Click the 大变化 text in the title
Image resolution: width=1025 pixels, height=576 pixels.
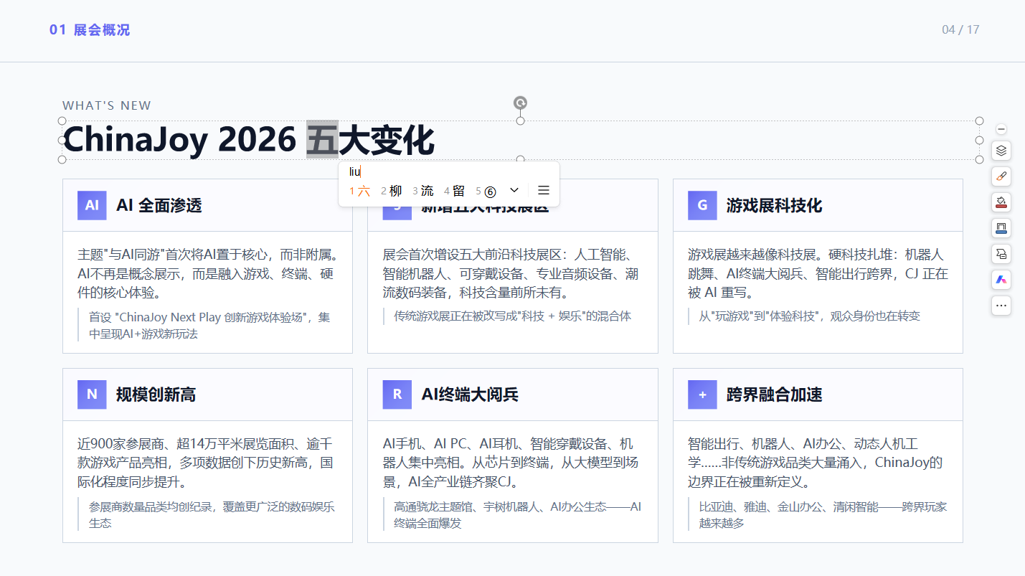[x=387, y=140]
